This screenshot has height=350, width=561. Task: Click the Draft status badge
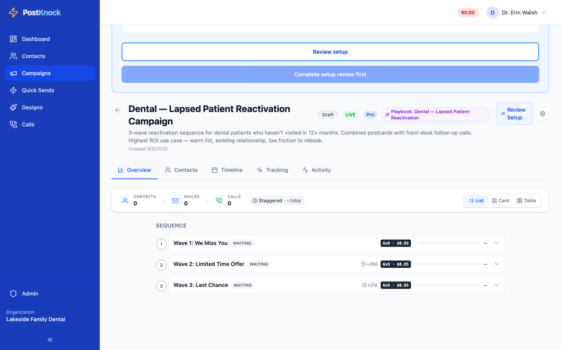(x=328, y=115)
